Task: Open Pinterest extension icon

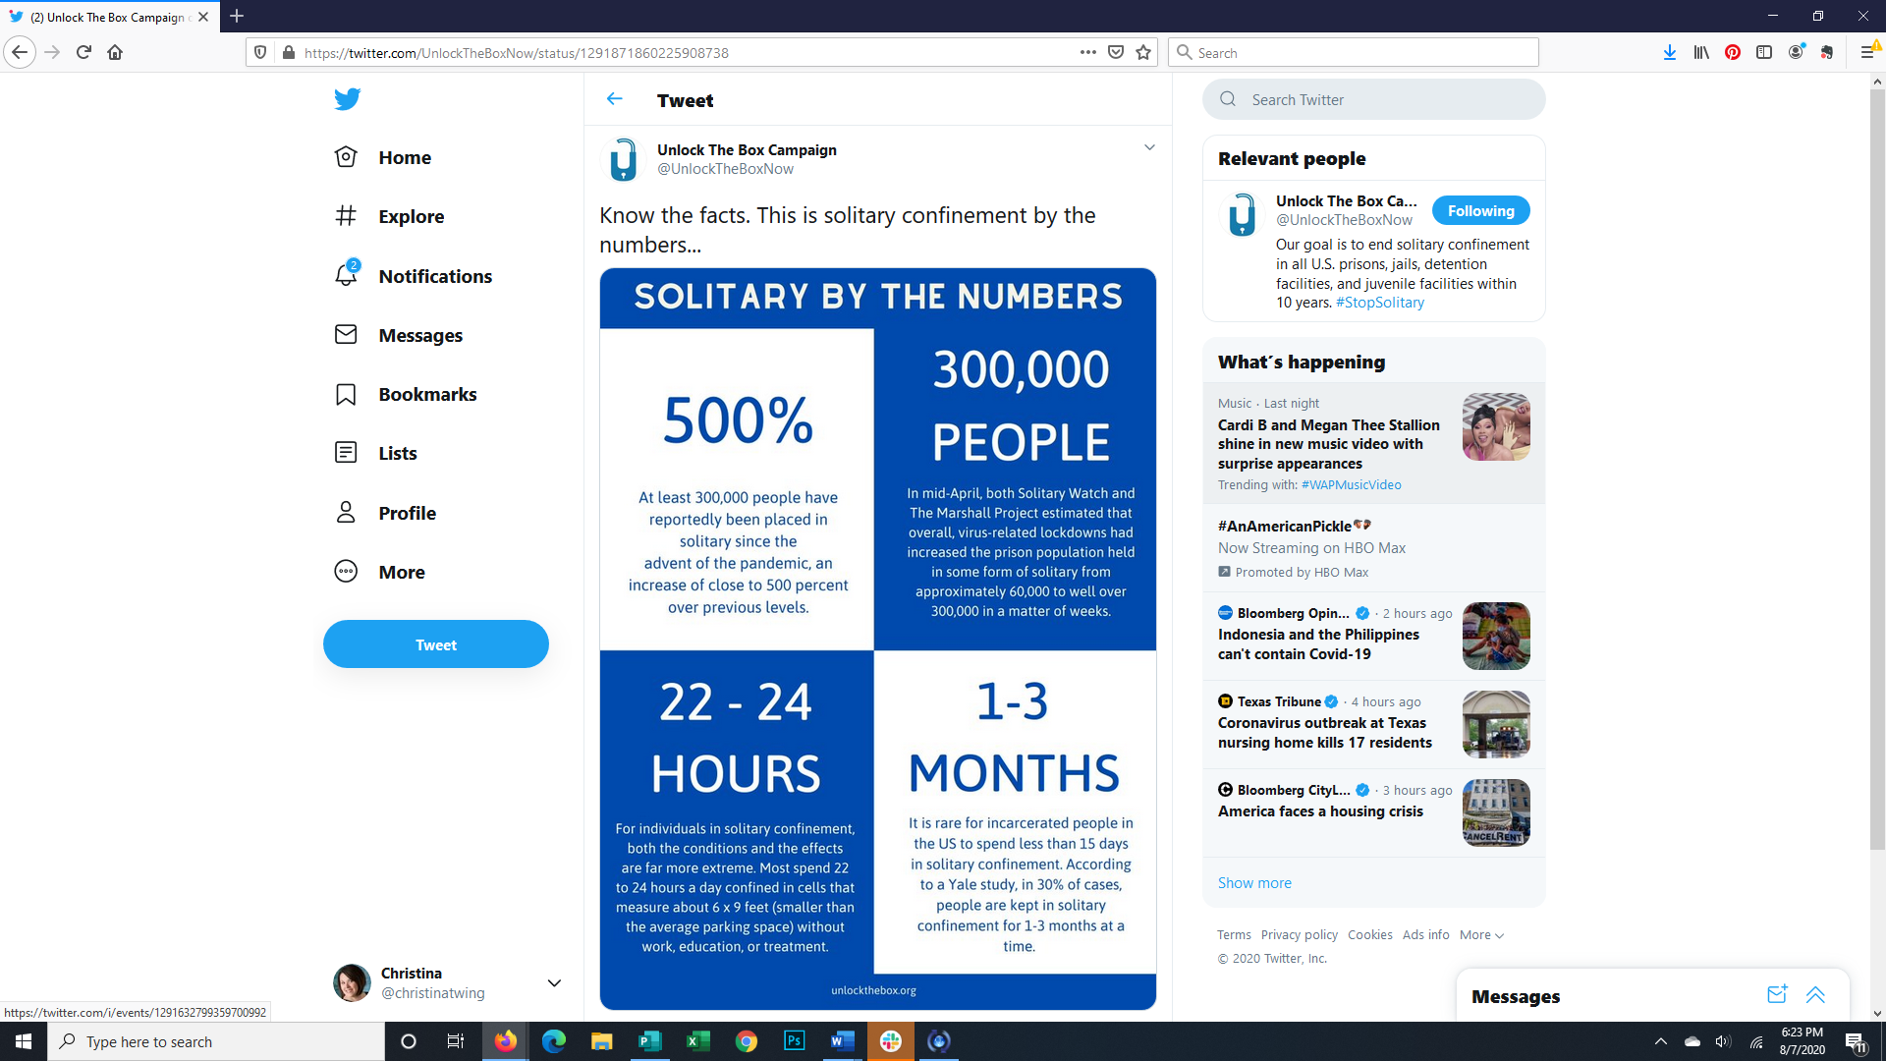Action: 1733,53
